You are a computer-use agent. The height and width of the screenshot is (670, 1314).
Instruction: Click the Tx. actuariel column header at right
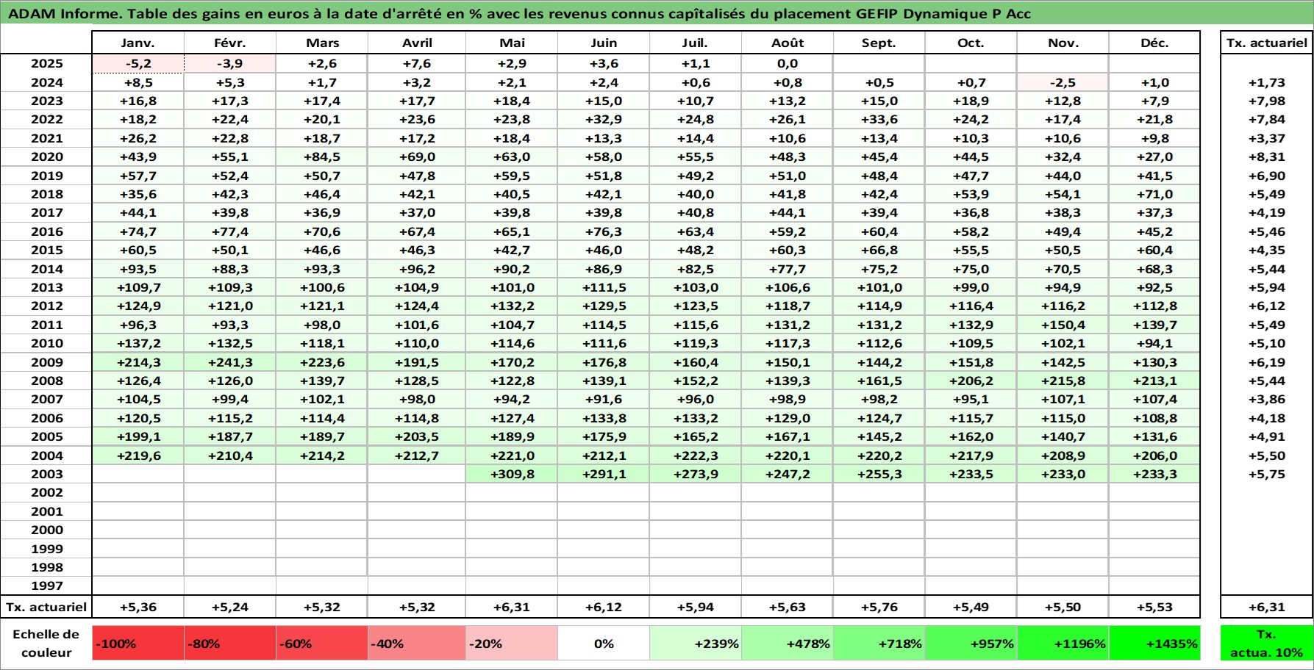pyautogui.click(x=1267, y=43)
